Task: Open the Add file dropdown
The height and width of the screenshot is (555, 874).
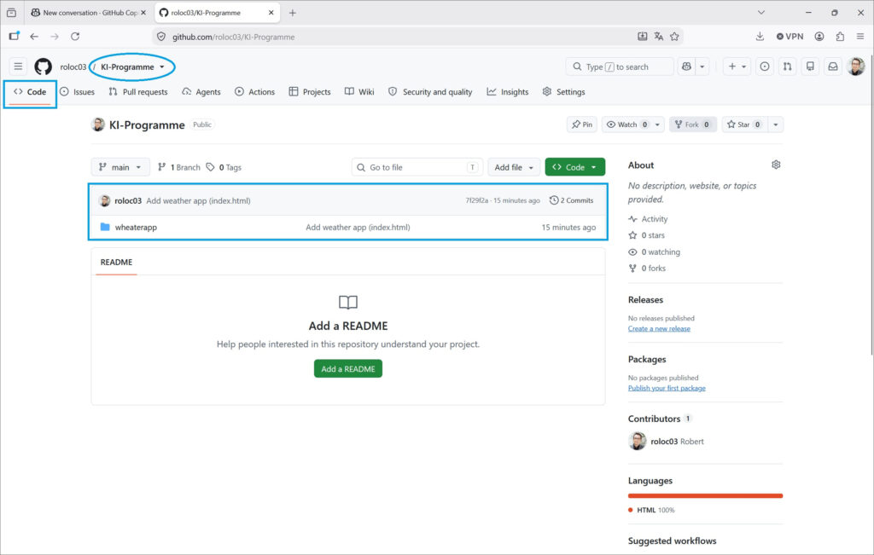Action: (x=514, y=167)
